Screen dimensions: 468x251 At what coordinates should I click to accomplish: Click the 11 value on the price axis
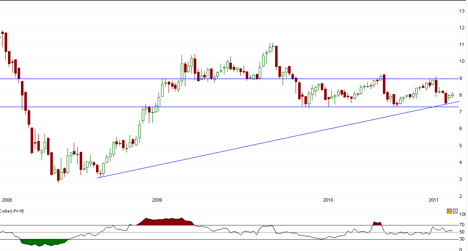pos(462,45)
